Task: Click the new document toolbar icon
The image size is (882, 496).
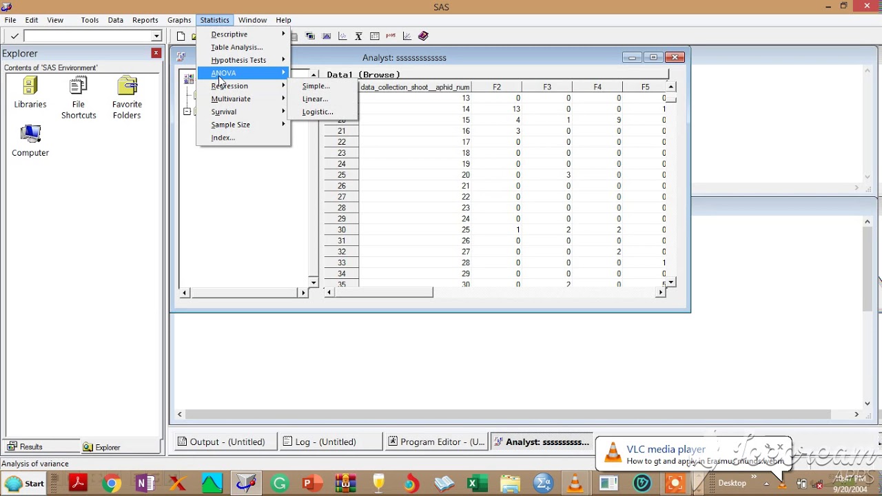Action: pyautogui.click(x=181, y=36)
